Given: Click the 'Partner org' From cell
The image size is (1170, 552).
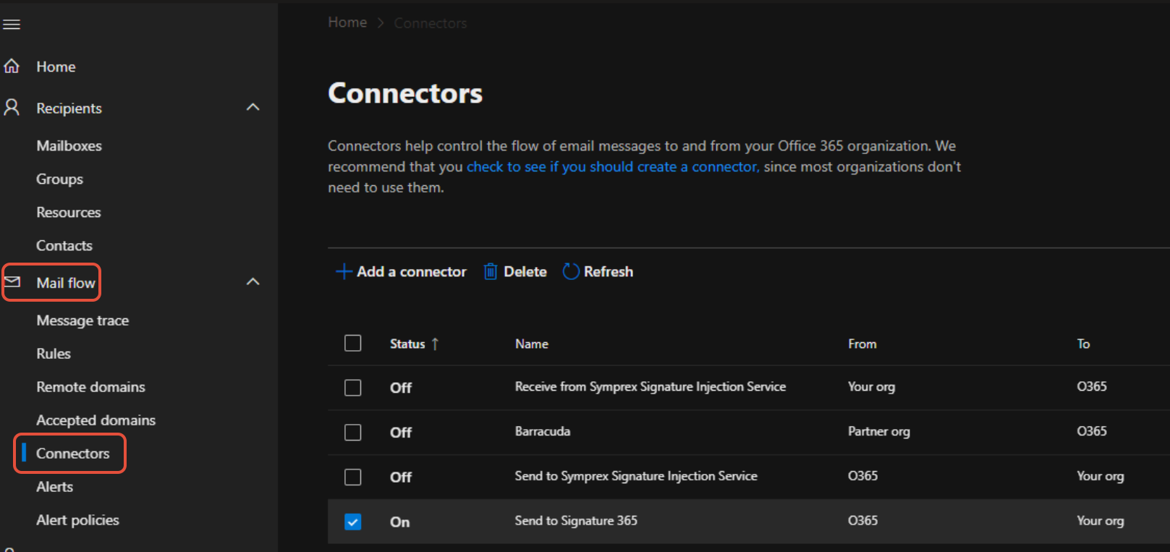Looking at the screenshot, I should [879, 431].
